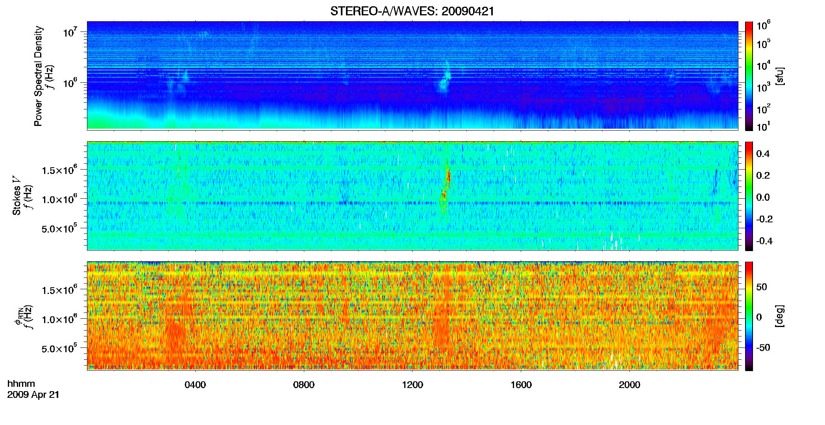This screenshot has height=425, width=825.
Task: Click the [deg] unit label
Action: point(780,316)
